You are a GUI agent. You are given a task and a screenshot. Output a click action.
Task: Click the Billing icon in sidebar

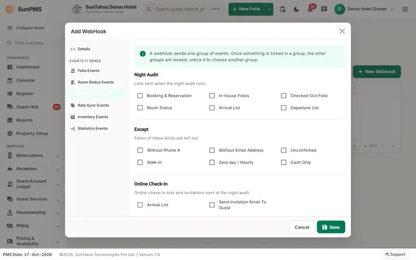click(x=10, y=225)
